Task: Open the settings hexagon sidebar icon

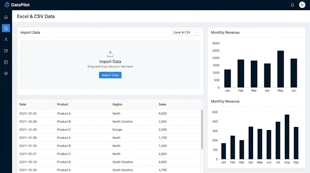Action: click(x=6, y=73)
